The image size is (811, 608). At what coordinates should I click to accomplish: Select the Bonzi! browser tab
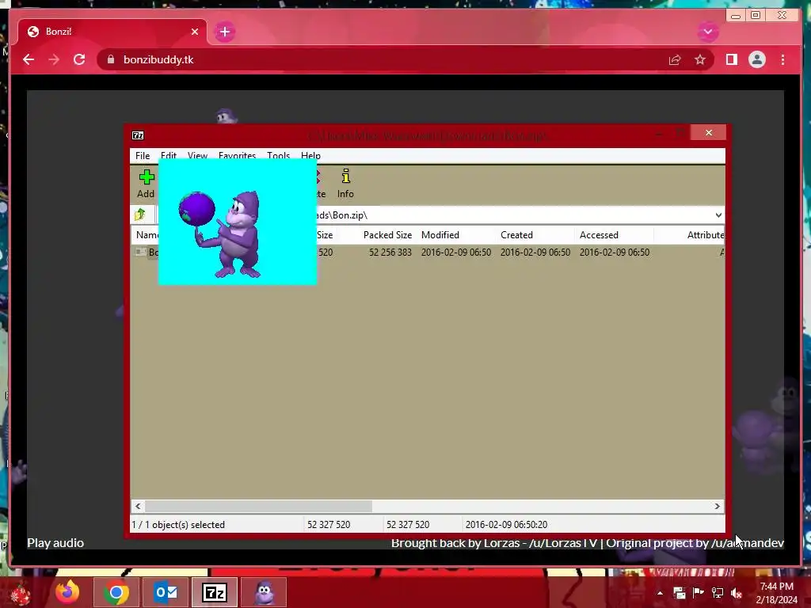point(112,32)
